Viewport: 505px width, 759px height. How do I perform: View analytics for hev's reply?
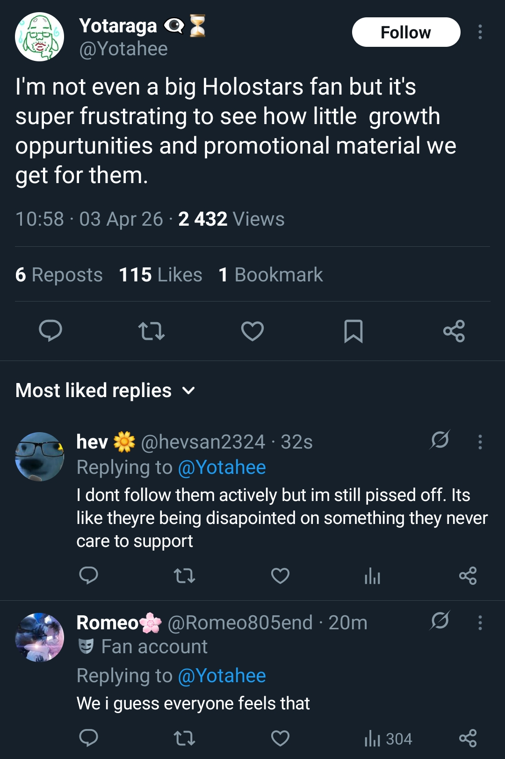coord(372,575)
